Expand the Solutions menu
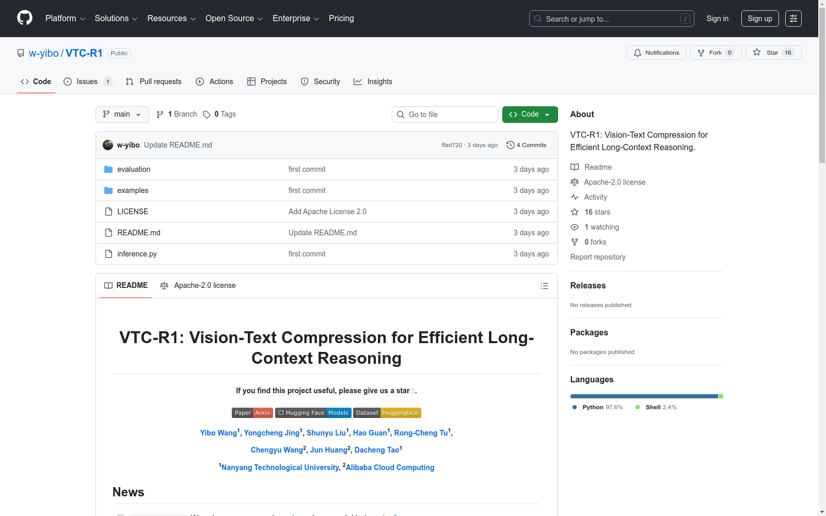 [x=116, y=19]
